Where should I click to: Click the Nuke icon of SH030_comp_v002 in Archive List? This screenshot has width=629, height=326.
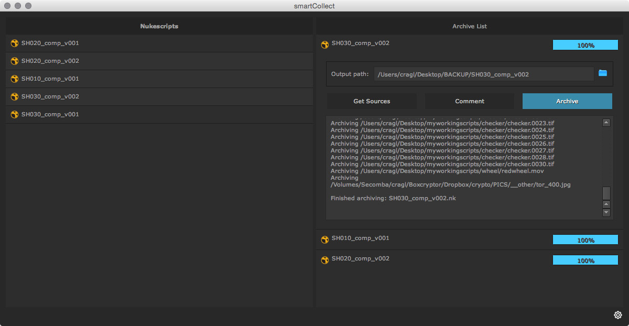[x=325, y=45]
